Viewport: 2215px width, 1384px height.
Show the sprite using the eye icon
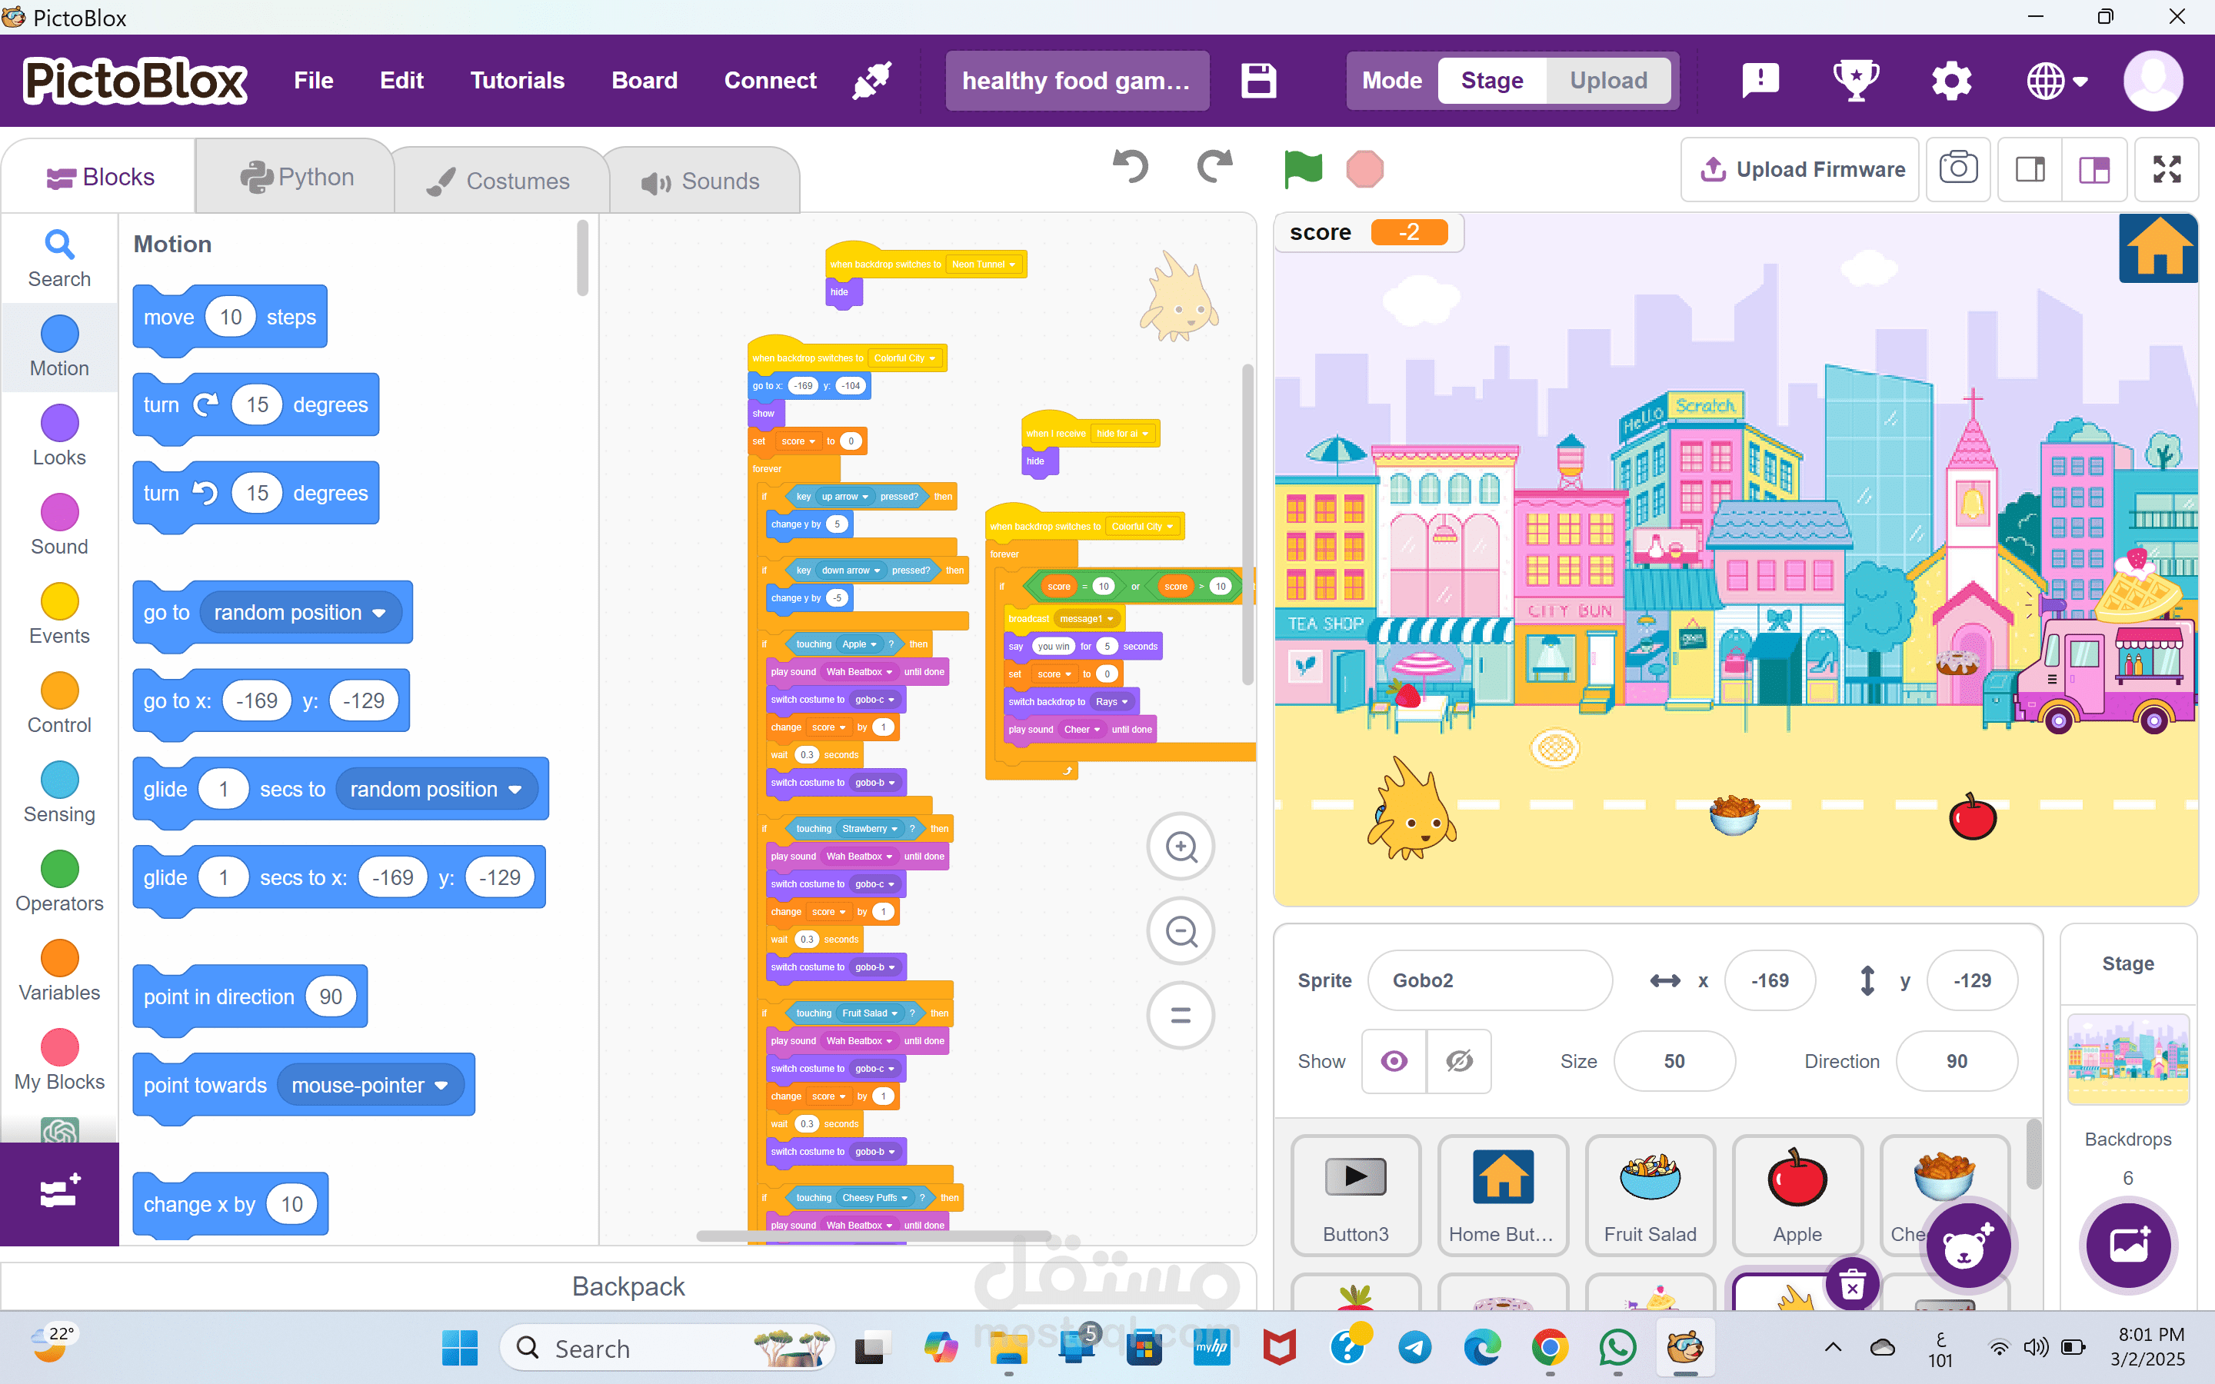point(1393,1061)
